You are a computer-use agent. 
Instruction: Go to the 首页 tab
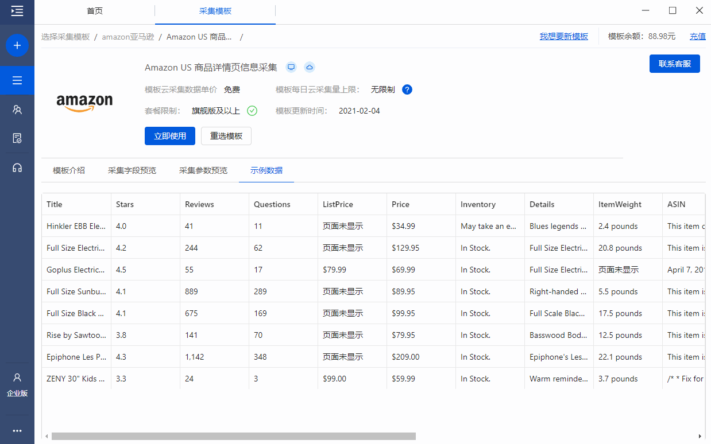point(95,11)
